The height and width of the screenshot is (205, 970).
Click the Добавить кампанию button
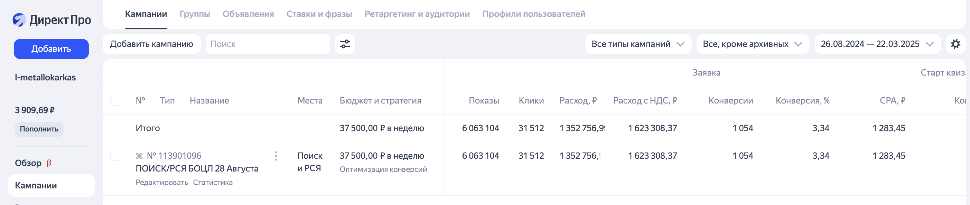[x=152, y=43]
